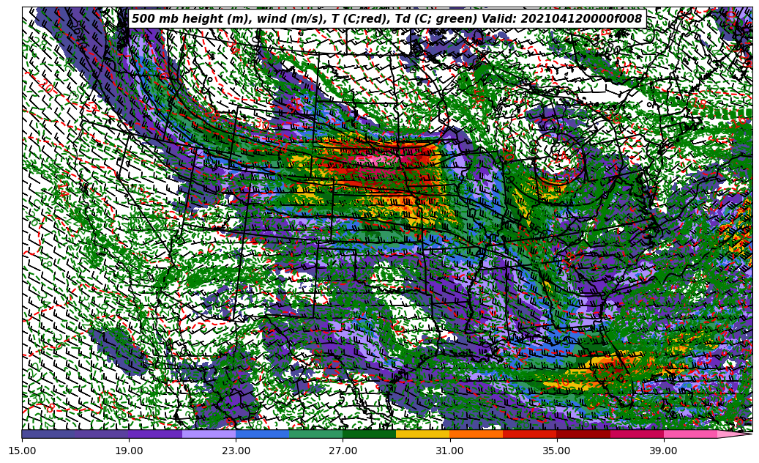The image size is (759, 463).
Task: Choose the dark green swatch right of 27.00
Action: (x=369, y=434)
